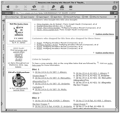The height and width of the screenshot is (113, 120).
Task: Open Apple Computer favorite
Action: [27, 17]
